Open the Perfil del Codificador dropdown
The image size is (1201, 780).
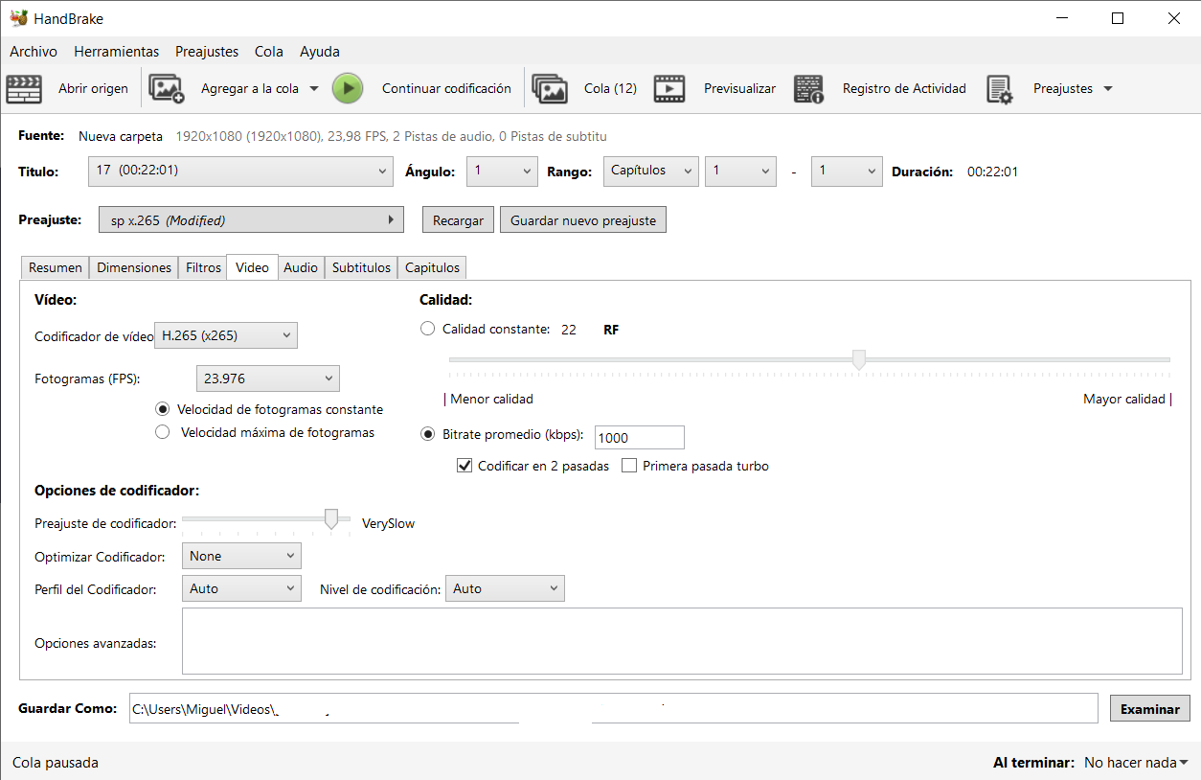click(241, 588)
